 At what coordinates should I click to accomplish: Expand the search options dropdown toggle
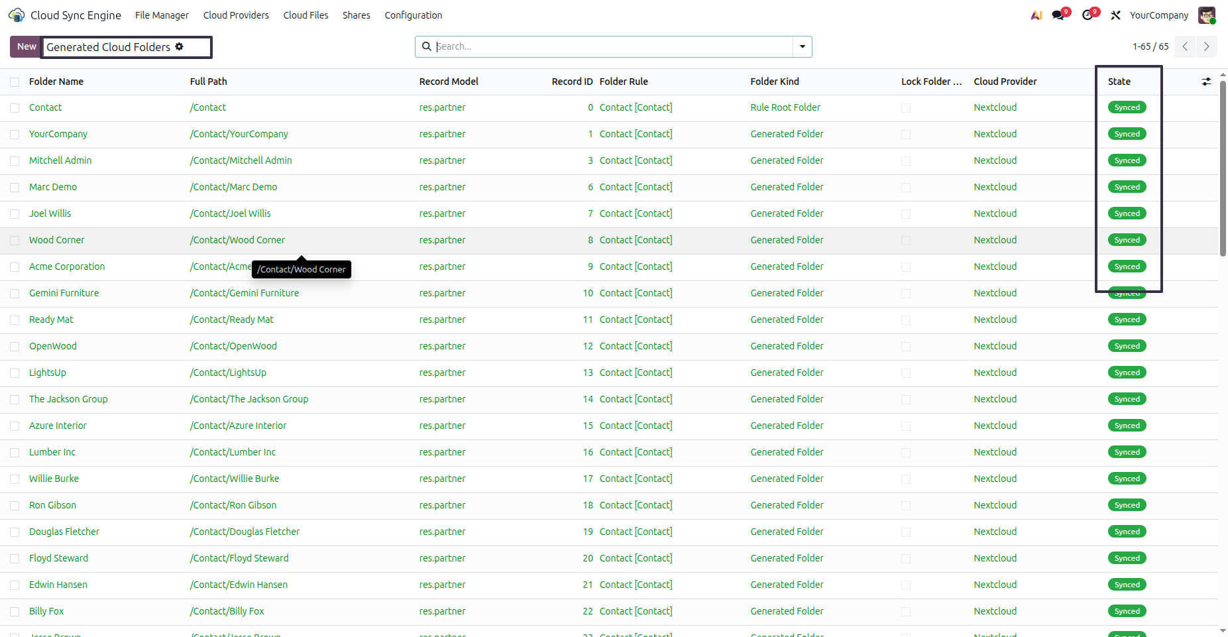point(803,46)
